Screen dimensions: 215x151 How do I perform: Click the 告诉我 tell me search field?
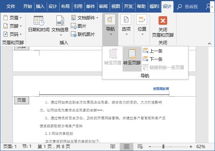[191, 6]
